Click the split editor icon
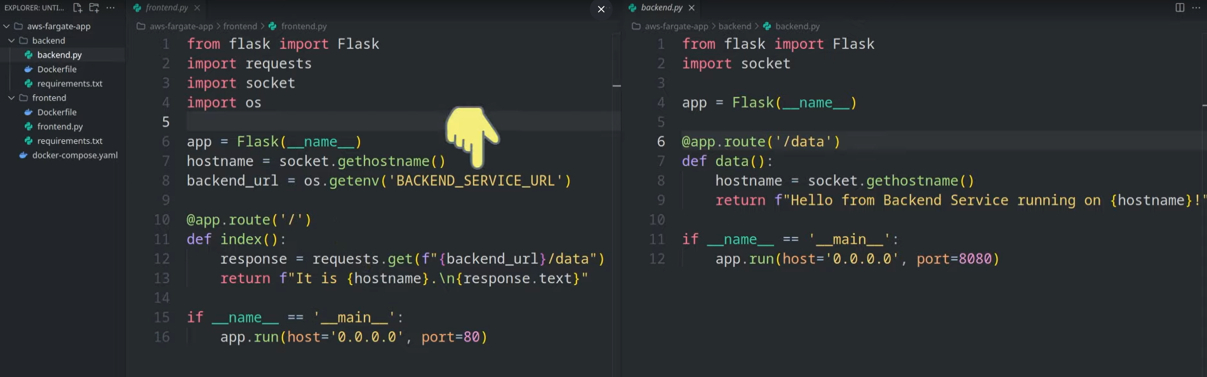Viewport: 1207px width, 377px height. click(1179, 8)
